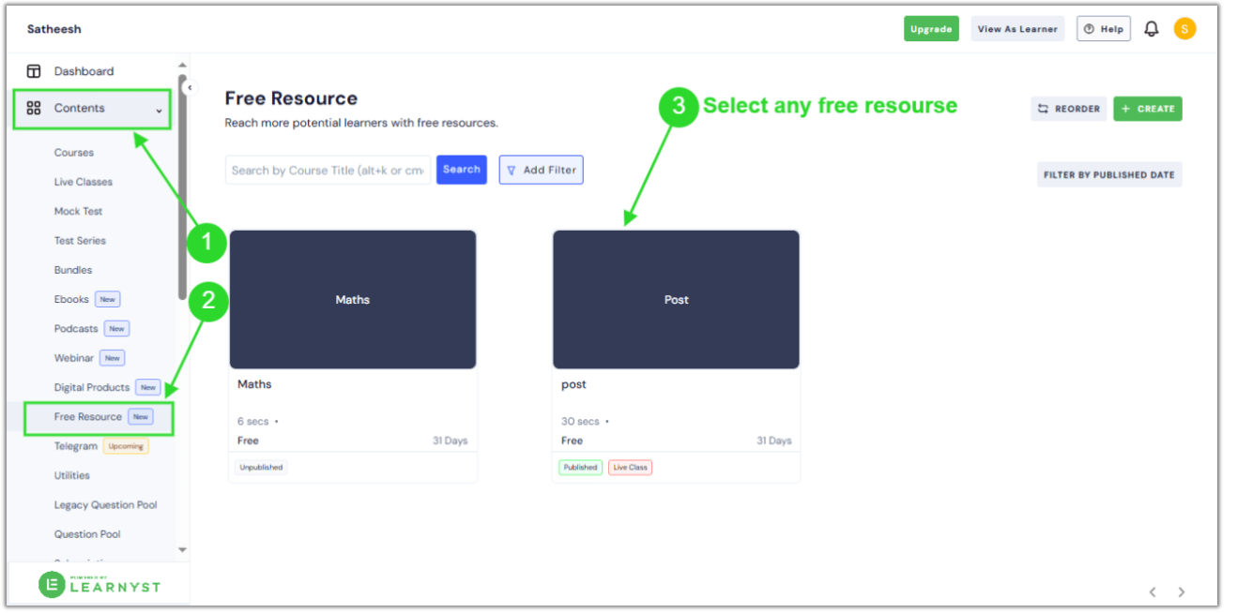This screenshot has width=1237, height=613.
Task: Open Question Pool in the sidebar
Action: click(x=87, y=534)
